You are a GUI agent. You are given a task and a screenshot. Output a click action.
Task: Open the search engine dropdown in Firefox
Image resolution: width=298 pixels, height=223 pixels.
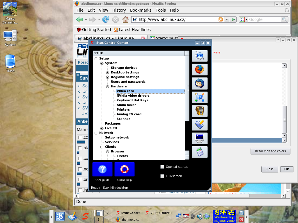[244, 19]
